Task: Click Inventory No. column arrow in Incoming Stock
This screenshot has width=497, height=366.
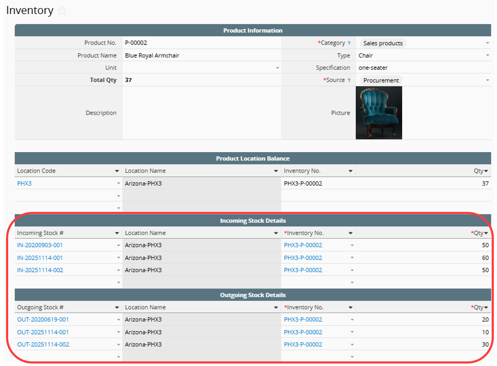Action: click(x=350, y=233)
